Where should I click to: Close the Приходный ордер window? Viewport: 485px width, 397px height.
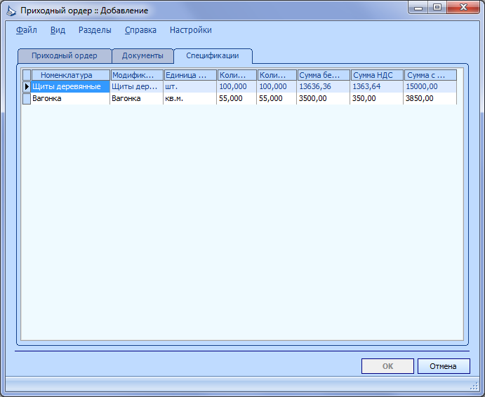click(463, 8)
